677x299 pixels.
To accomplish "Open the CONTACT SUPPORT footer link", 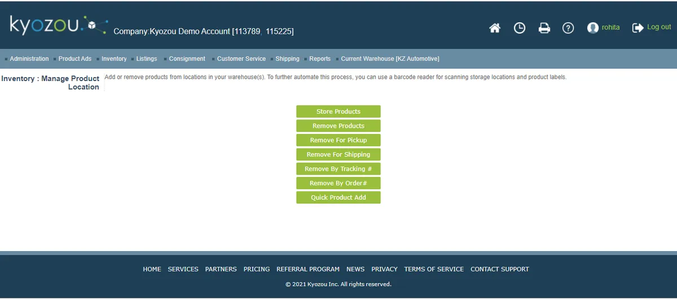I will pos(500,269).
